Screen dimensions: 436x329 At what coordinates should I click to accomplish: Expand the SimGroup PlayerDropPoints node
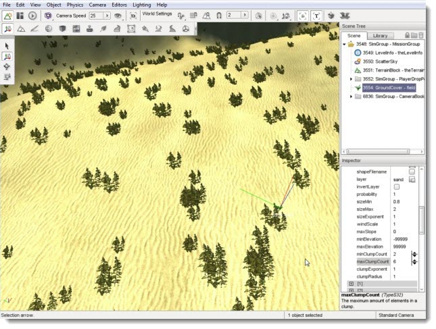point(350,79)
